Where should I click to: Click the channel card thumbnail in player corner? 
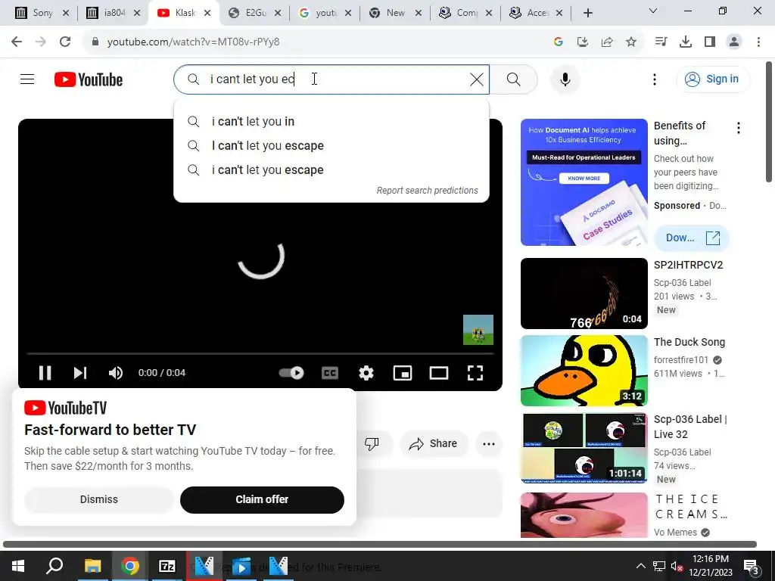pyautogui.click(x=478, y=330)
